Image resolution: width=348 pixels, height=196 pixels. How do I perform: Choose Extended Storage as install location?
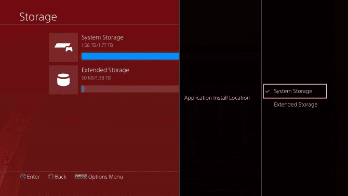click(296, 104)
